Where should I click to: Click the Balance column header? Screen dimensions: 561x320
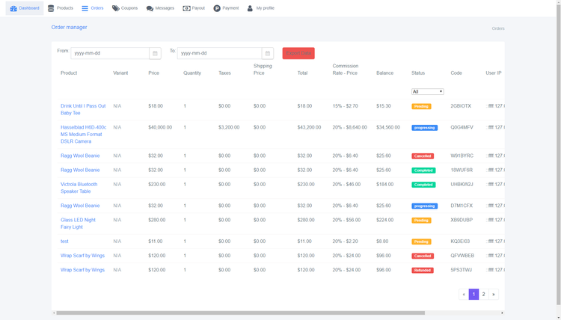pos(385,73)
